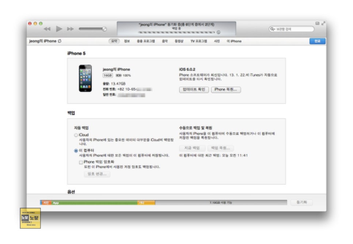Click the yellow 기타 capacity segment

(x=146, y=203)
